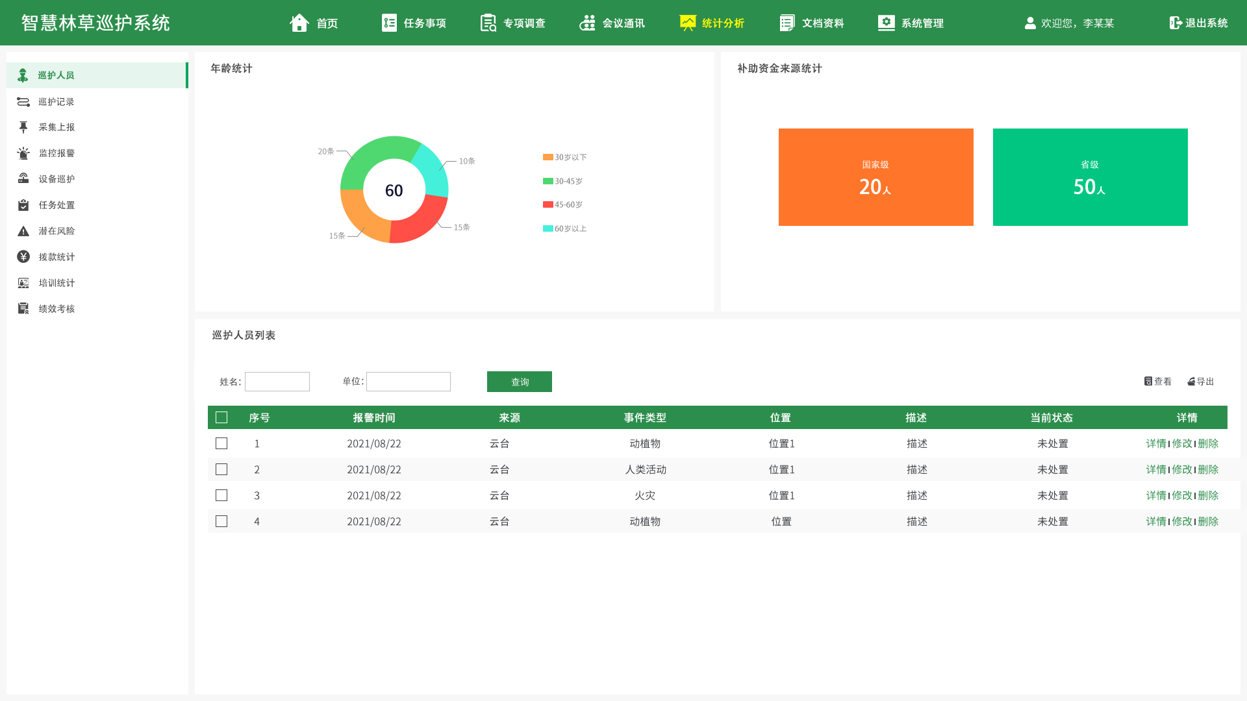Click the 潜在风险 warning triangle icon
Viewport: 1247px width, 701px height.
(x=23, y=231)
